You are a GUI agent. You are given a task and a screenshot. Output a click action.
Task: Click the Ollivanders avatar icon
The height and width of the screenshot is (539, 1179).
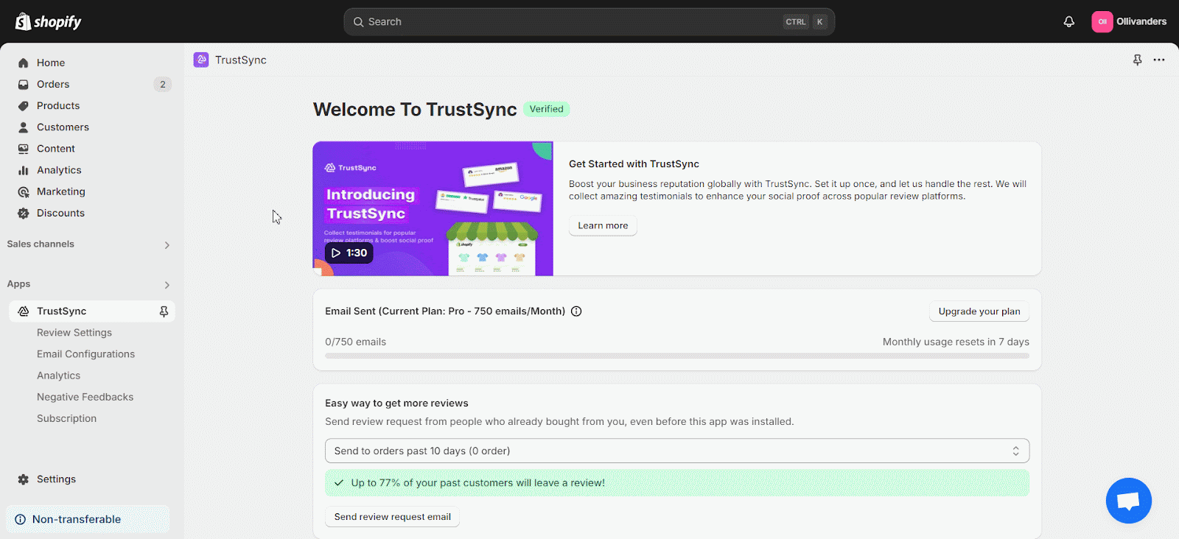1102,21
